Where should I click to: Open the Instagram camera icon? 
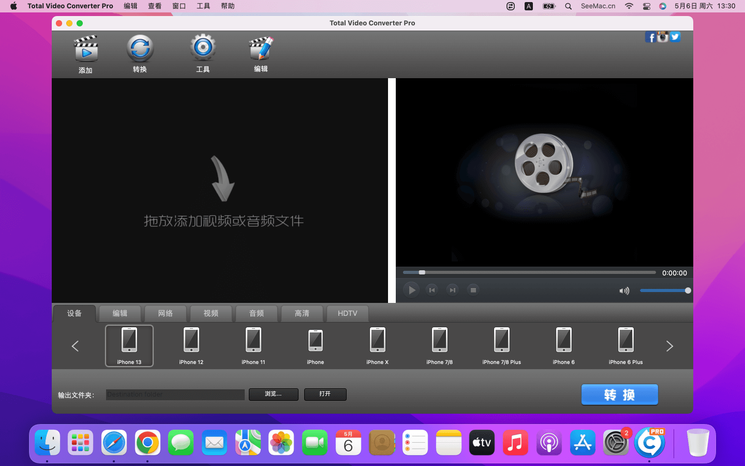pos(663,37)
